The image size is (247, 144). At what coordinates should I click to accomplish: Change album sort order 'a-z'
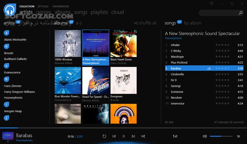point(79,23)
